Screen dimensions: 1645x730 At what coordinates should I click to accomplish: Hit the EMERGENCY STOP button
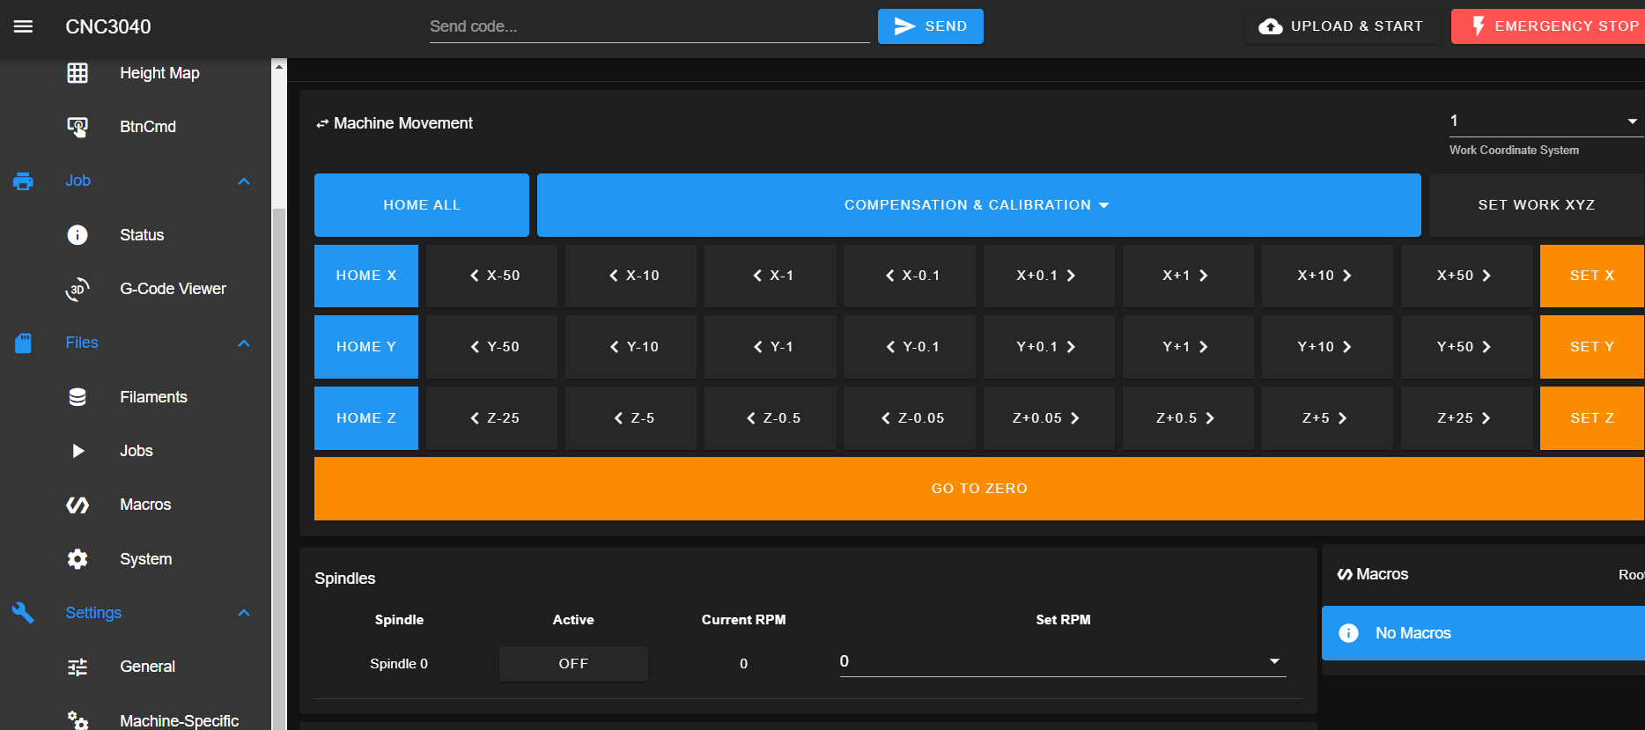point(1547,26)
